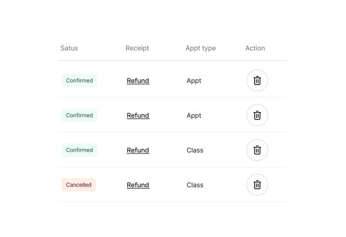This screenshot has width=346, height=237.
Task: Click the Receipt column header
Action: pyautogui.click(x=137, y=48)
